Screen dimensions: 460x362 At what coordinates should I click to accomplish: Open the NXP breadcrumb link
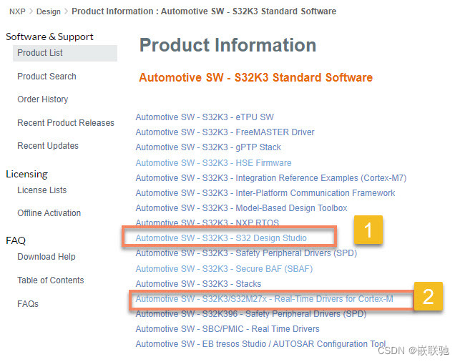coord(17,11)
